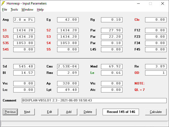The width and height of the screenshot is (169, 127).
Task: Click the status bar at the bottom
Action: pyautogui.click(x=84, y=124)
